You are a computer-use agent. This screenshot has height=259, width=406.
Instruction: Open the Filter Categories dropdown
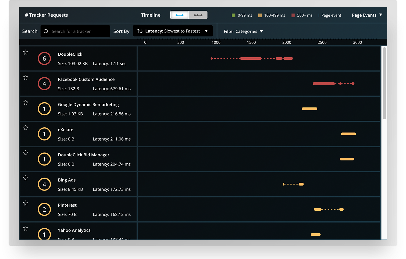tap(243, 31)
